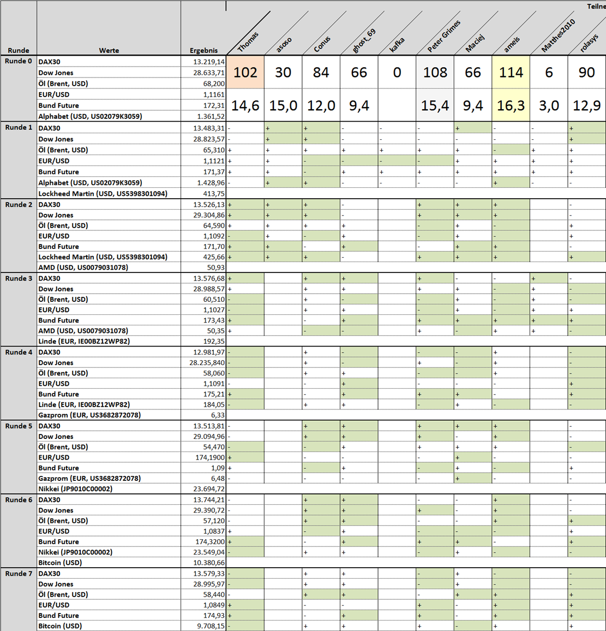Select the Peter Grimes score 108
This screenshot has width=606, height=631.
[x=435, y=72]
